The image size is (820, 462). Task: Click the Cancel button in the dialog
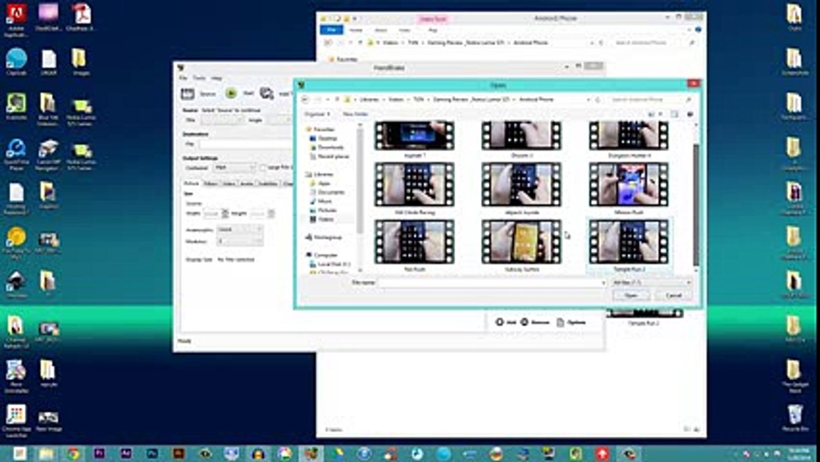[674, 295]
